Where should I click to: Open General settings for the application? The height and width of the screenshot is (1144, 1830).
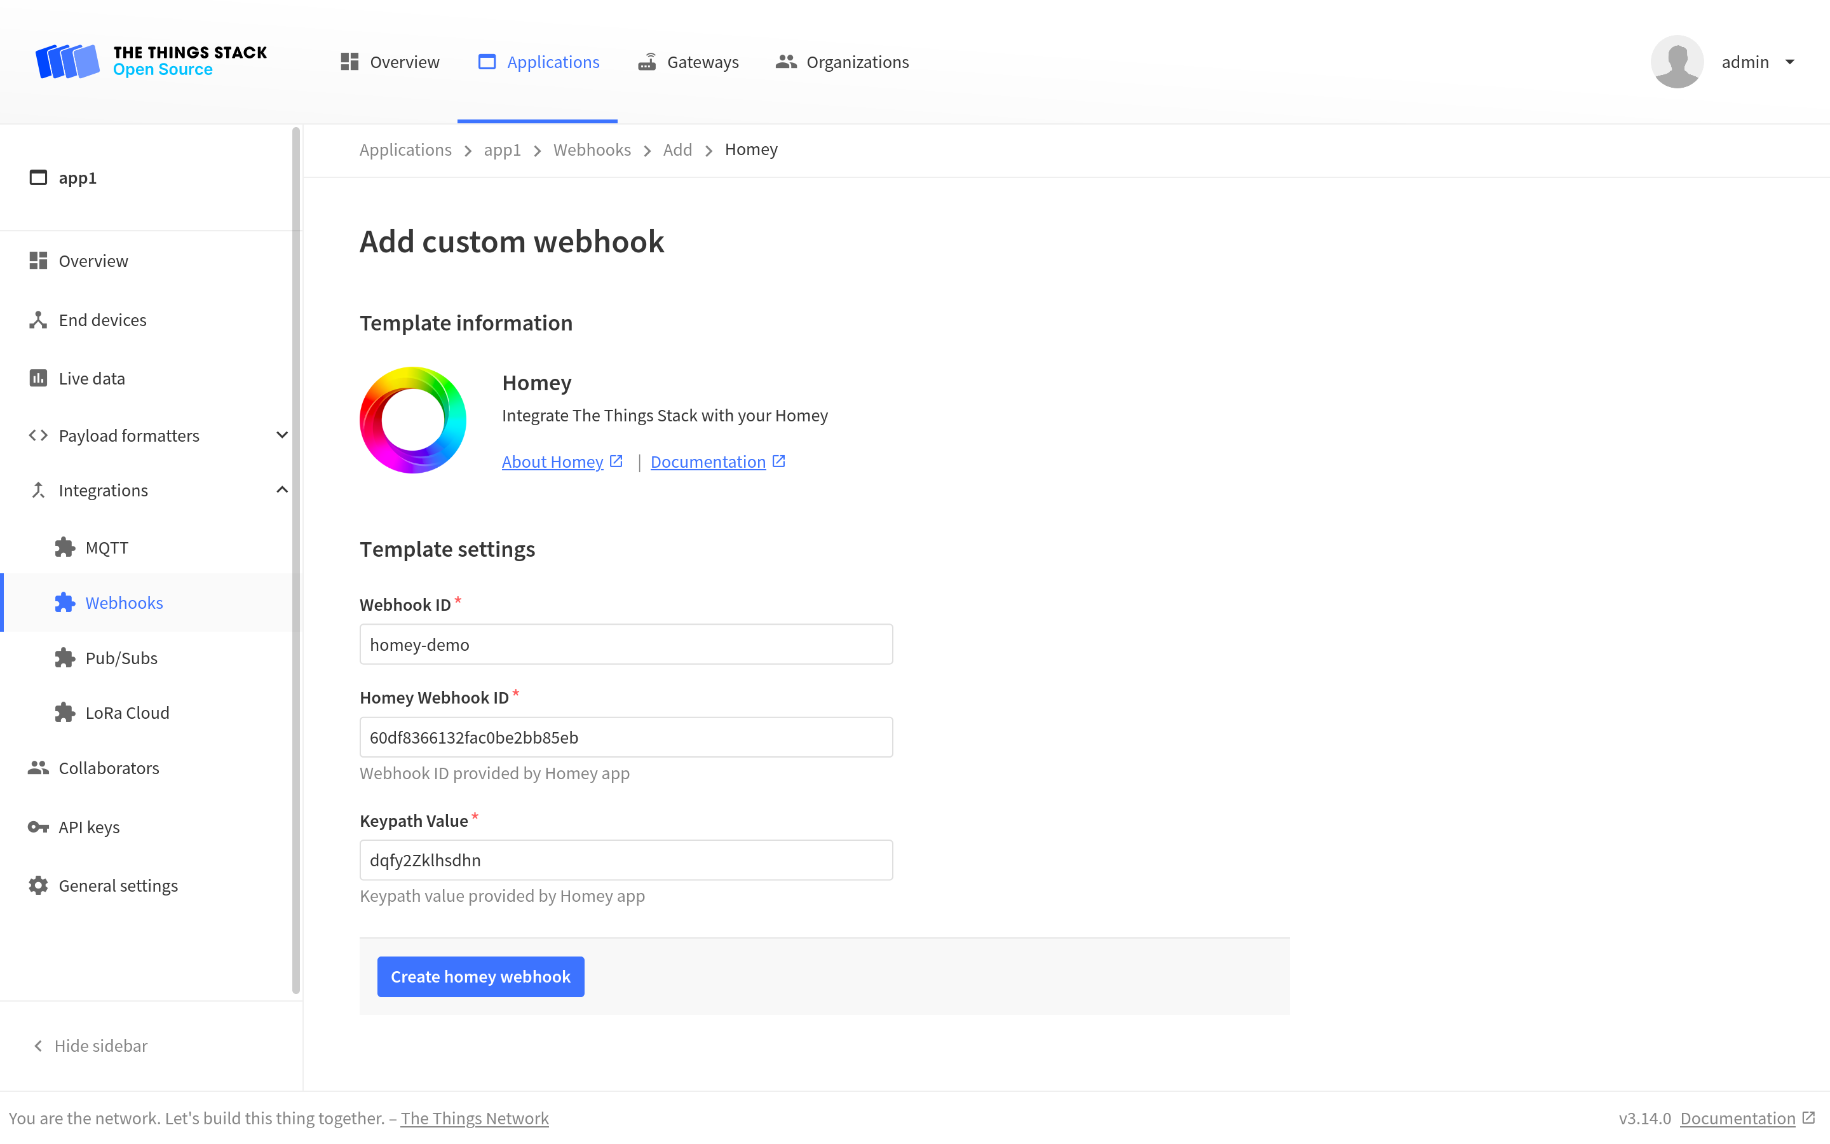118,885
